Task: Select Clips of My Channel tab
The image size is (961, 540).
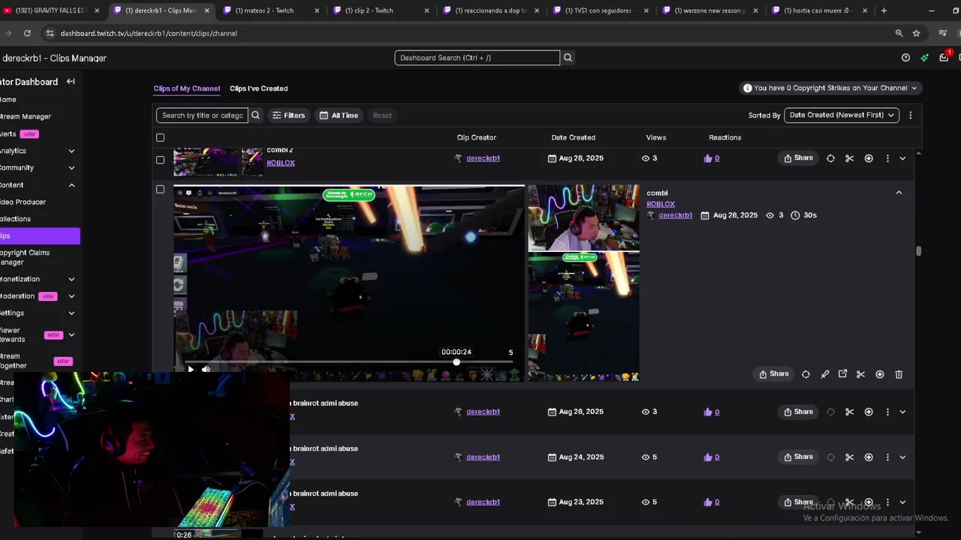Action: [x=187, y=88]
